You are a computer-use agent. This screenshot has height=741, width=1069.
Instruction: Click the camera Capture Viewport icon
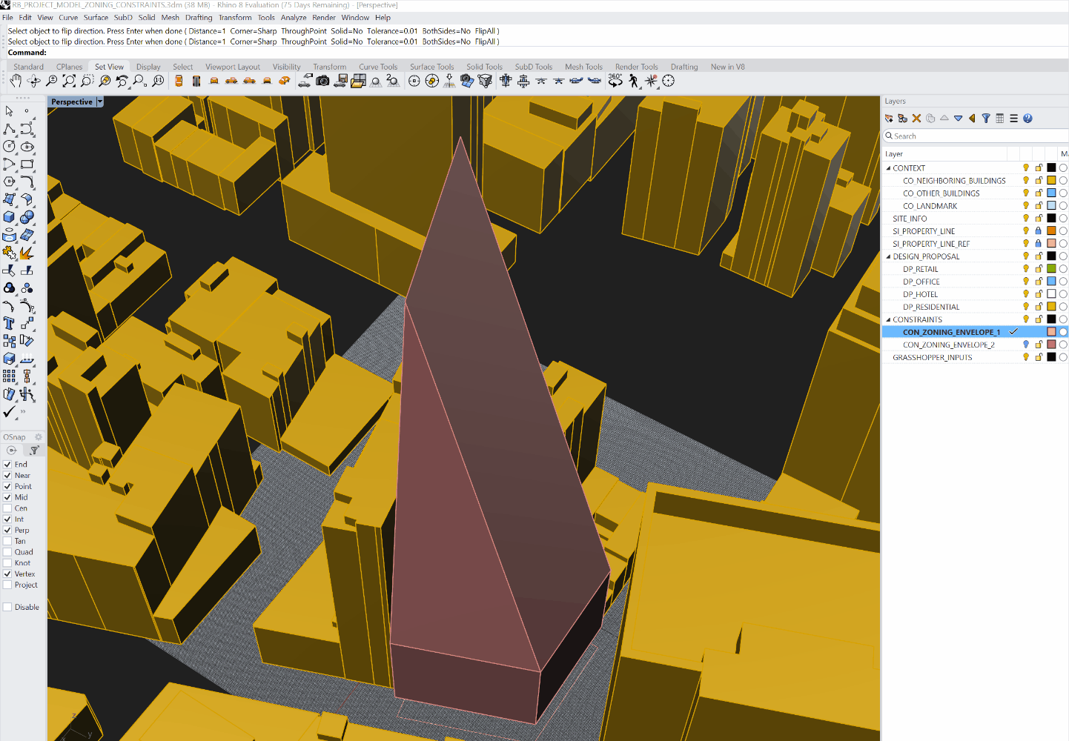(322, 81)
